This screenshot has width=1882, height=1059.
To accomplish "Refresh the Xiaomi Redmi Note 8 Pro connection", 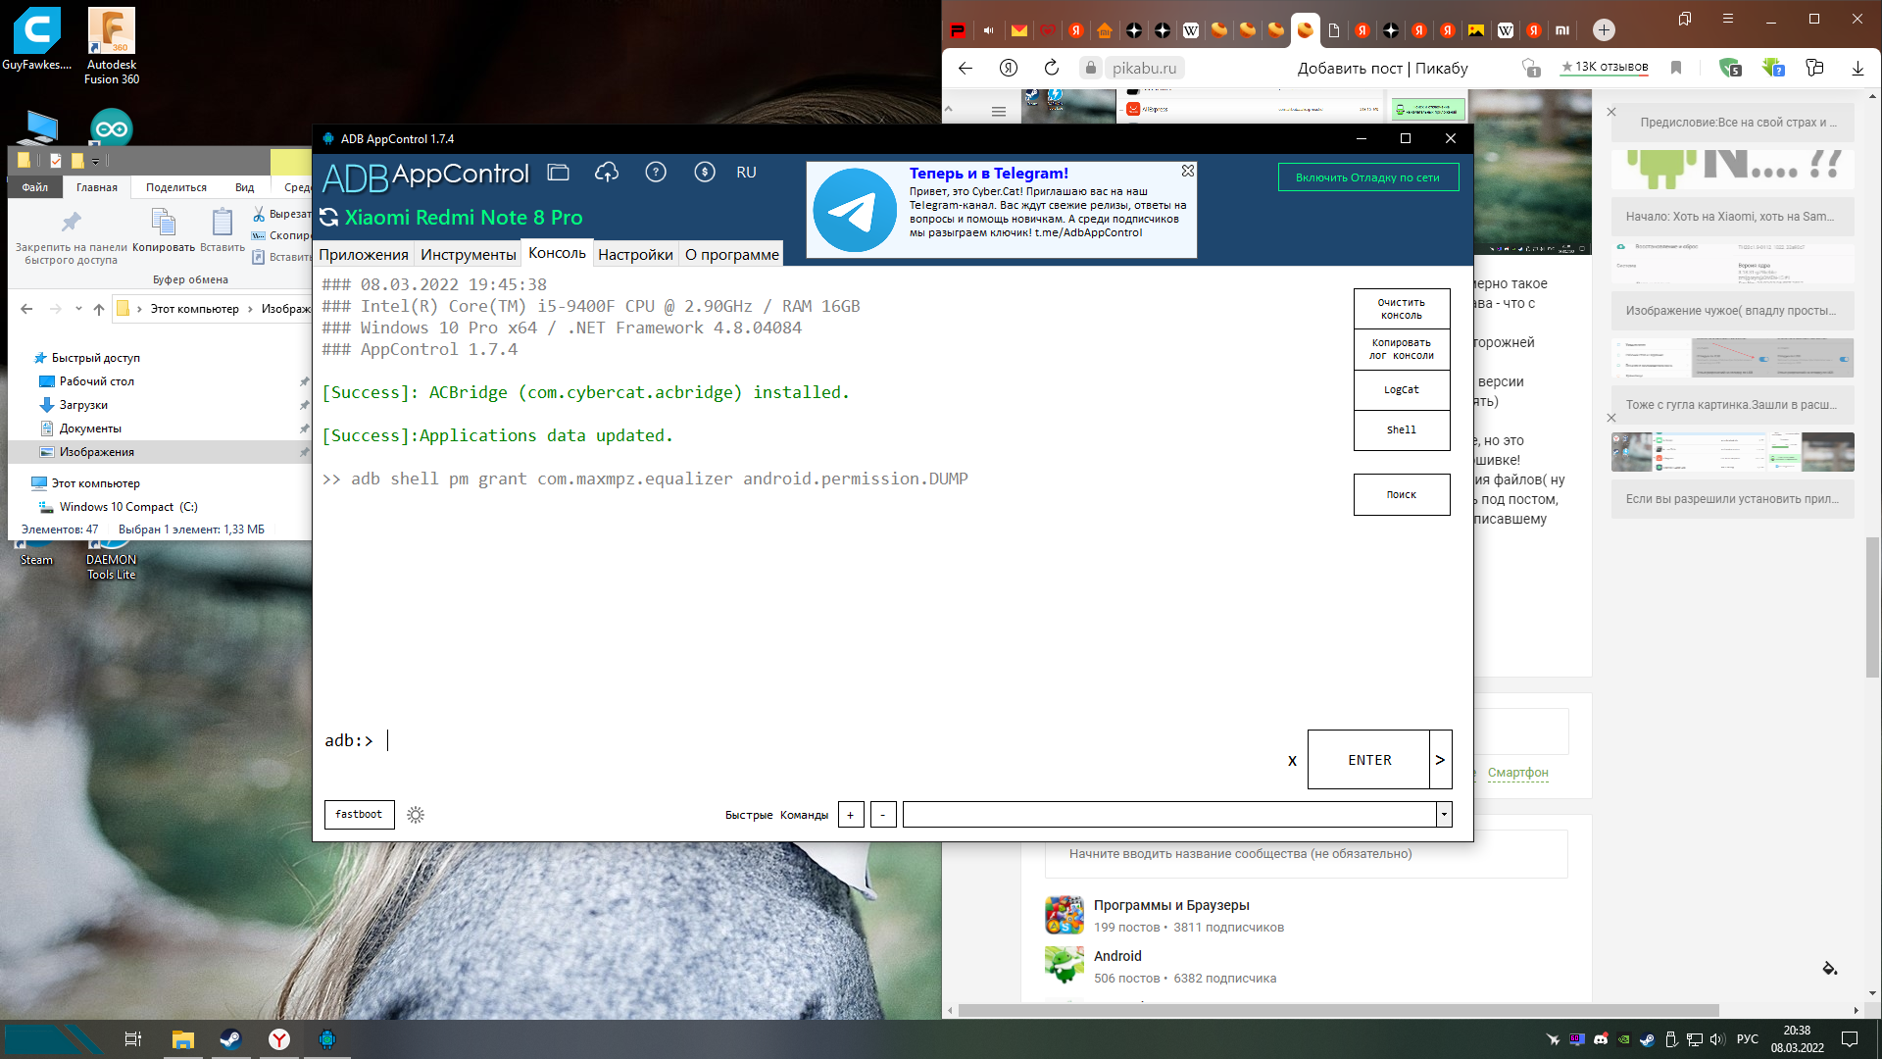I will [x=329, y=218].
